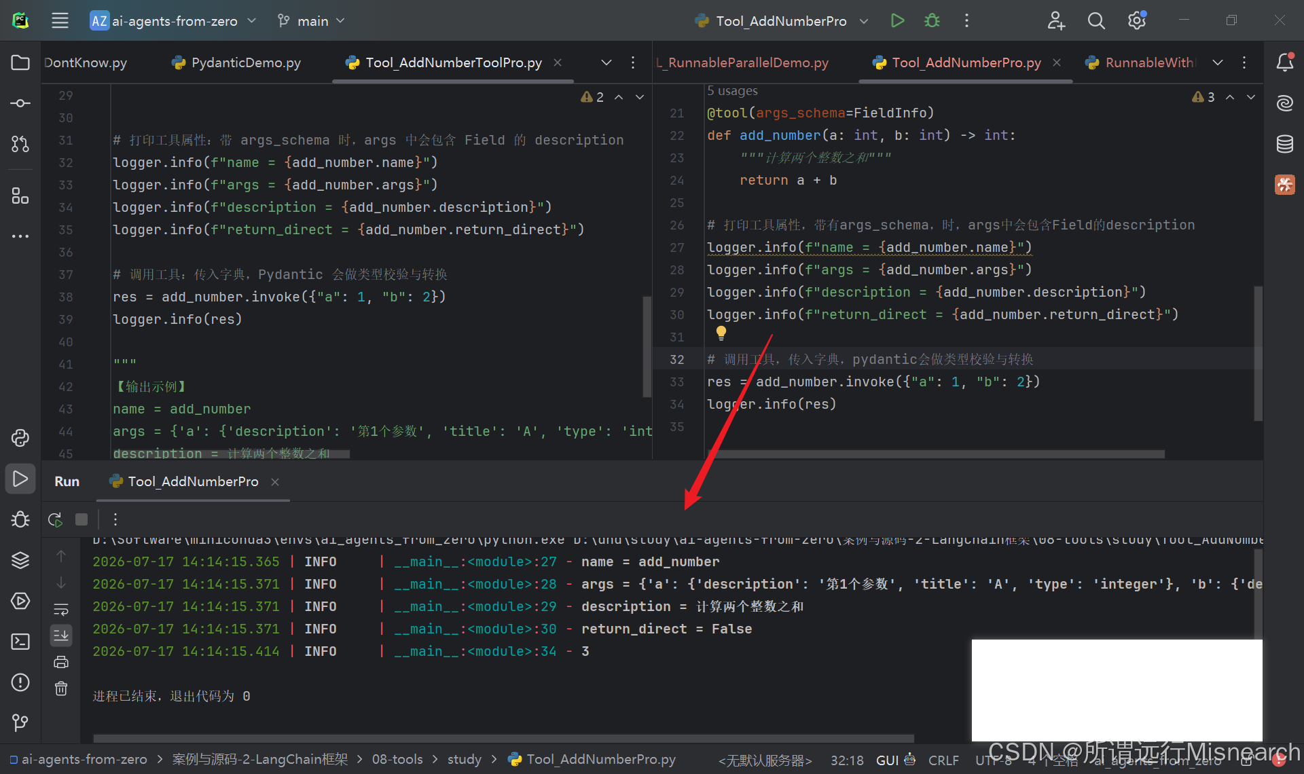
Task: Close the Tool_AddNumberPro.py editor tab
Action: (x=1057, y=62)
